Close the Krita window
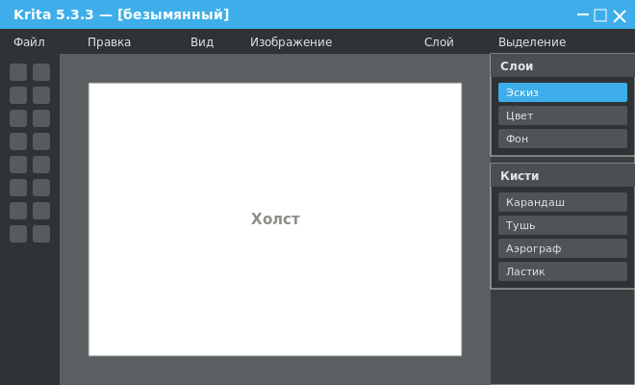 (620, 15)
